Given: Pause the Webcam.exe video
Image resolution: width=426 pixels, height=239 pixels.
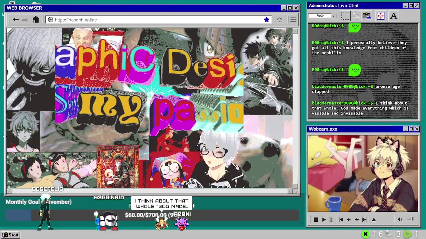Looking at the screenshot, I should coord(331,219).
